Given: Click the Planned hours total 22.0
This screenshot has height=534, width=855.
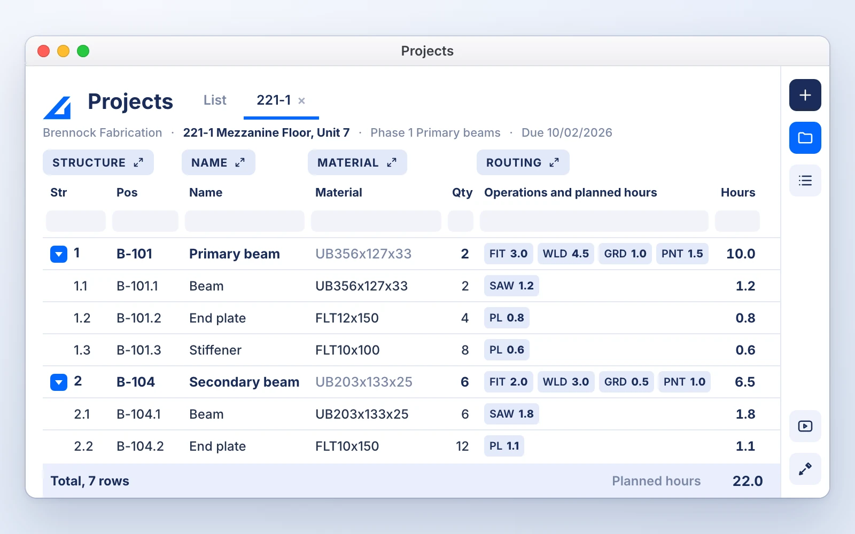Looking at the screenshot, I should pyautogui.click(x=748, y=481).
